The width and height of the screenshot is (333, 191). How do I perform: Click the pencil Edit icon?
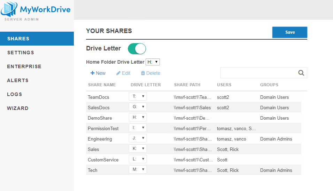(118, 73)
